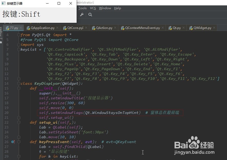The image size is (227, 160).
Task: Click the file icon on QContextMenuEvent.py tab
Action: coord(123,28)
